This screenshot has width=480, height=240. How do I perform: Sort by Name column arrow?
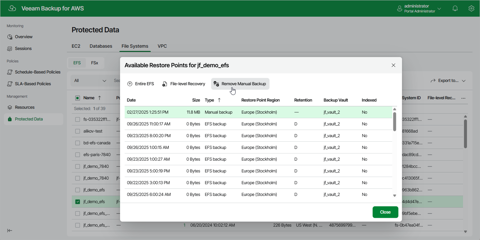[100, 98]
